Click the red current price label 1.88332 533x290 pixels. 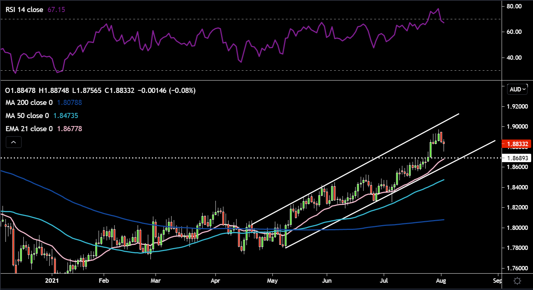pos(516,144)
